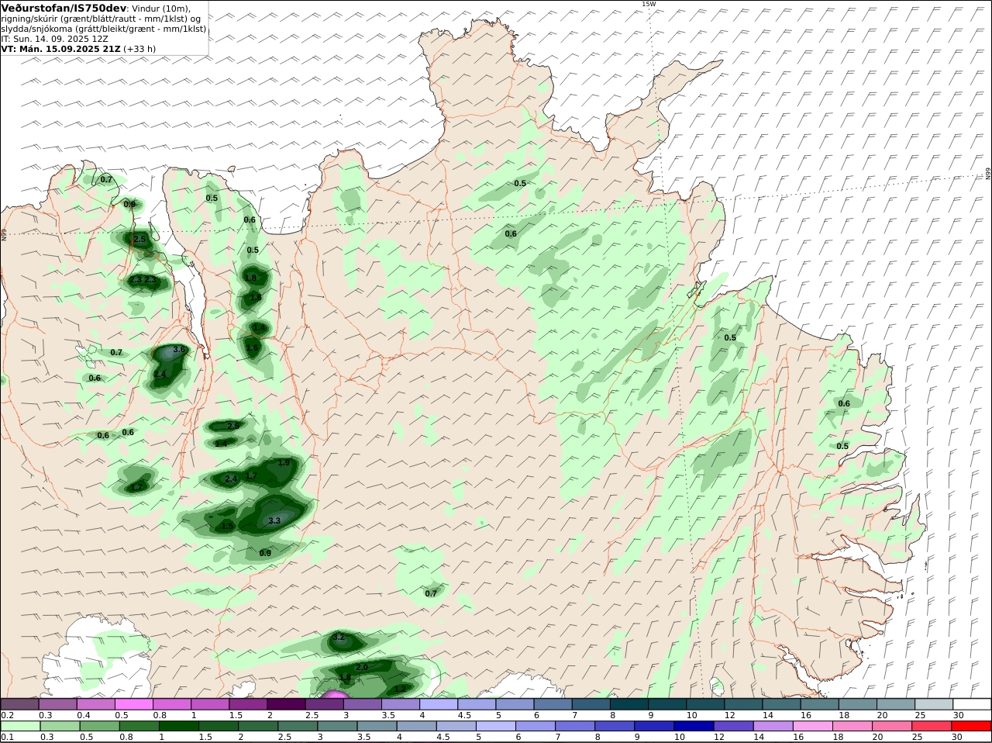Click the Veðurstofan/IS750dev title text

64,8
